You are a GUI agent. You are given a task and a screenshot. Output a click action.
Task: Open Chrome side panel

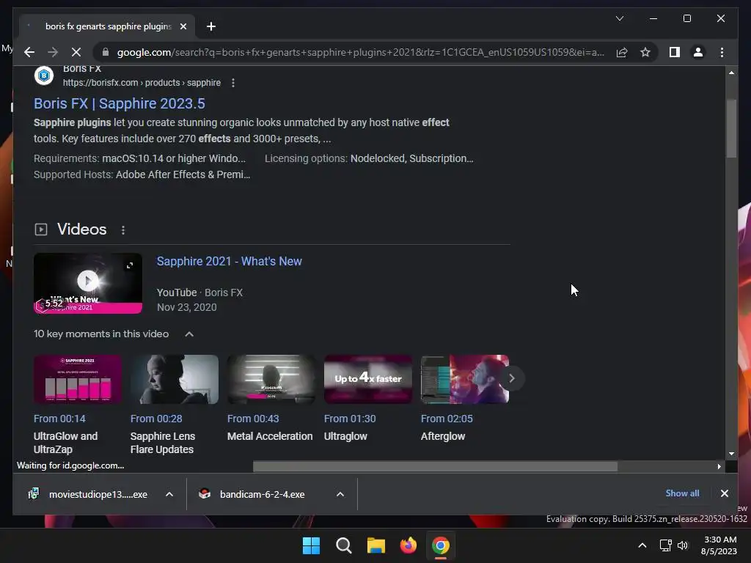(x=675, y=52)
